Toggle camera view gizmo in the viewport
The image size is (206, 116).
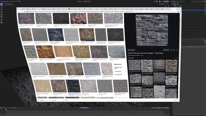click(164, 4)
